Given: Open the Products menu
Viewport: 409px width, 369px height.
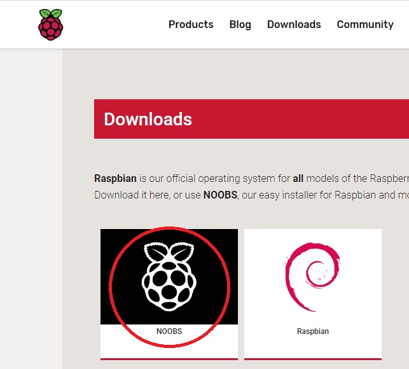Looking at the screenshot, I should coord(191,25).
